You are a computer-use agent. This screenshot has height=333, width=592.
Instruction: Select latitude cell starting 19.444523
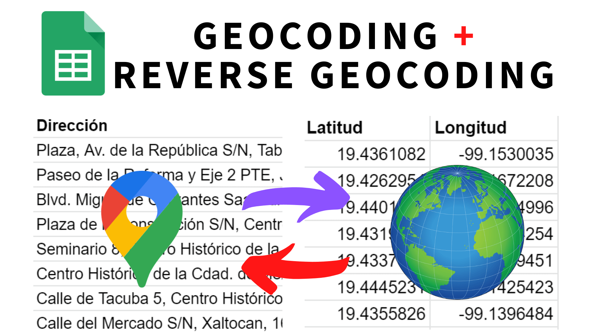367,287
